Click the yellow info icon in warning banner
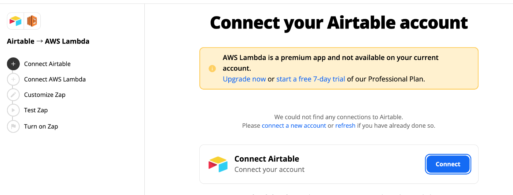This screenshot has width=513, height=195. click(x=212, y=68)
